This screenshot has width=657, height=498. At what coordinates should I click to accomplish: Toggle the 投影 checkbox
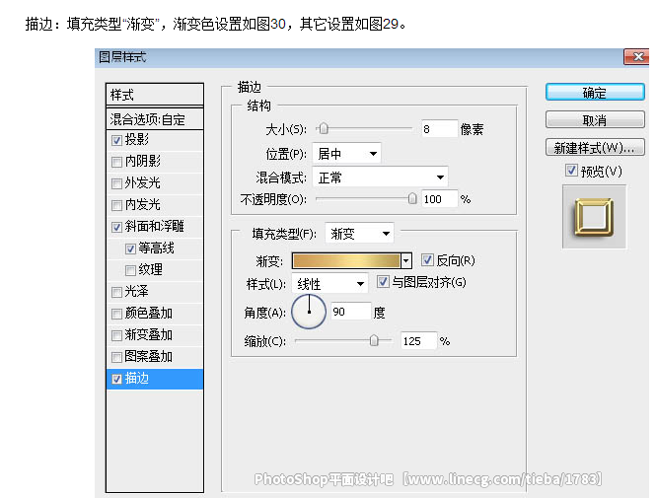117,140
